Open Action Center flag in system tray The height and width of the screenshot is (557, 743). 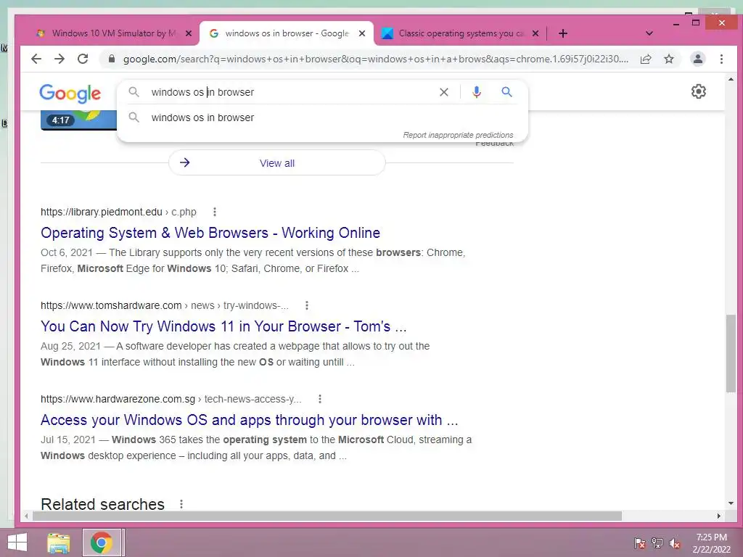(x=639, y=543)
